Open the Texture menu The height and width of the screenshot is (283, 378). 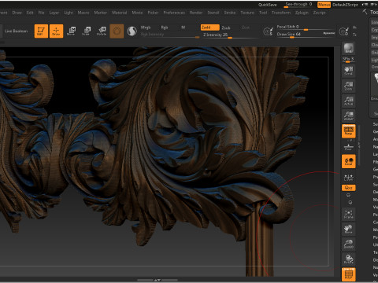pos(247,13)
